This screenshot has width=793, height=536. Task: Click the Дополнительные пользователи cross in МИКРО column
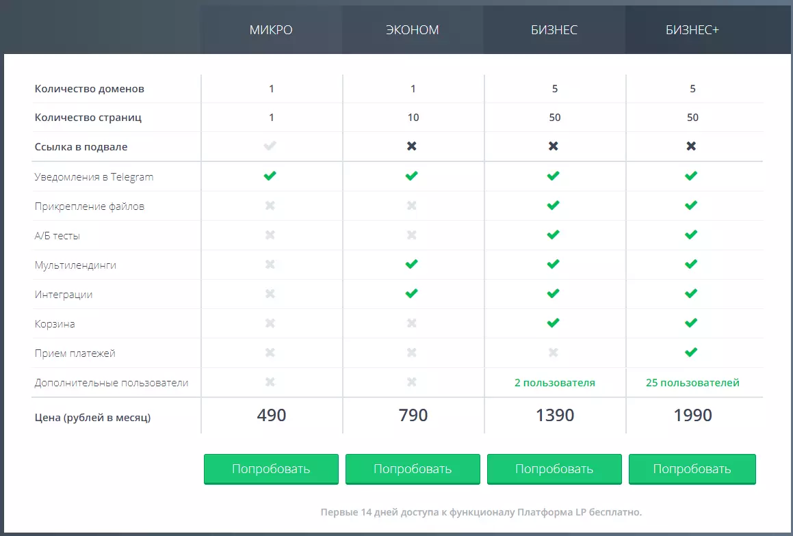coord(270,382)
